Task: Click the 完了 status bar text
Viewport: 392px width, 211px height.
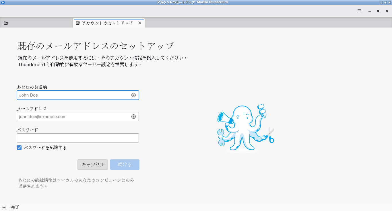Action: point(15,208)
